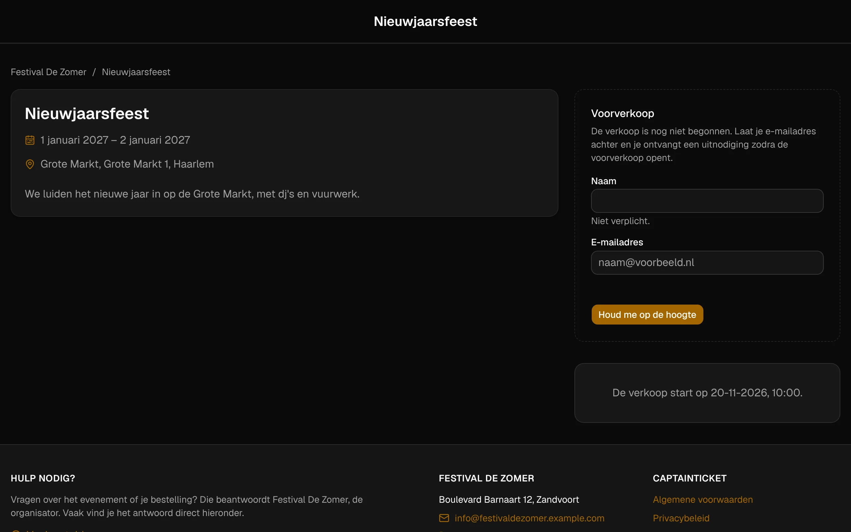
Task: Click the Voorverkoop heading
Action: click(622, 114)
